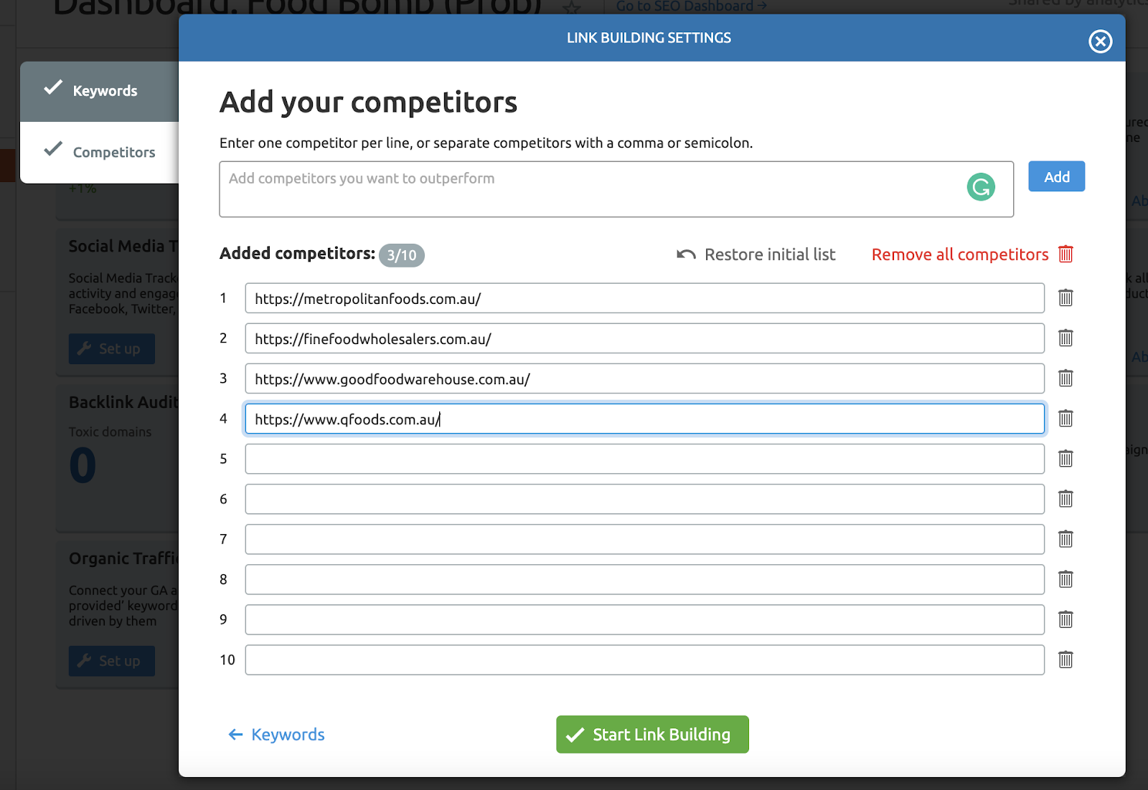The width and height of the screenshot is (1148, 790).
Task: Click the blue Add button
Action: click(x=1056, y=176)
